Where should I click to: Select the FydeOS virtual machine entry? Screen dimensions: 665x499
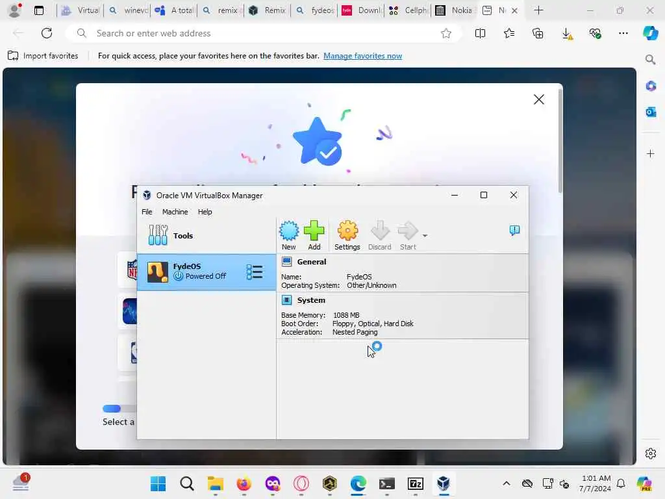[207, 272]
